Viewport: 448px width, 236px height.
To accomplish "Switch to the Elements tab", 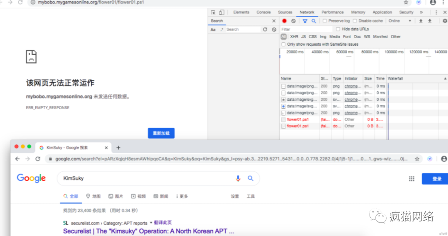I will tap(241, 12).
